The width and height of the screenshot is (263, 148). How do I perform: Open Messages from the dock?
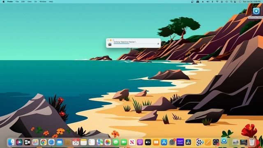click(x=116, y=142)
